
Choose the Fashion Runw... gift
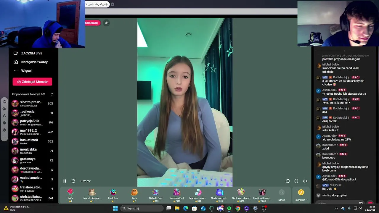point(262,196)
